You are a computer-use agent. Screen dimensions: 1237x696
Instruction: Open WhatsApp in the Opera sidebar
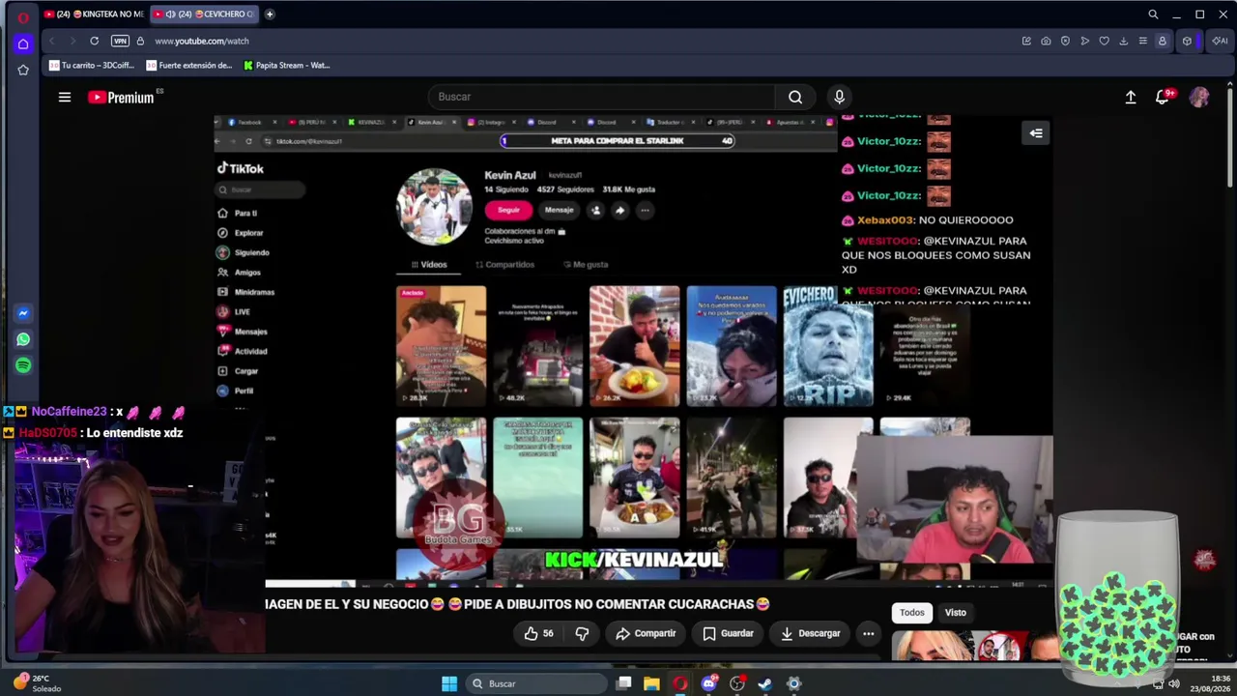pos(23,339)
